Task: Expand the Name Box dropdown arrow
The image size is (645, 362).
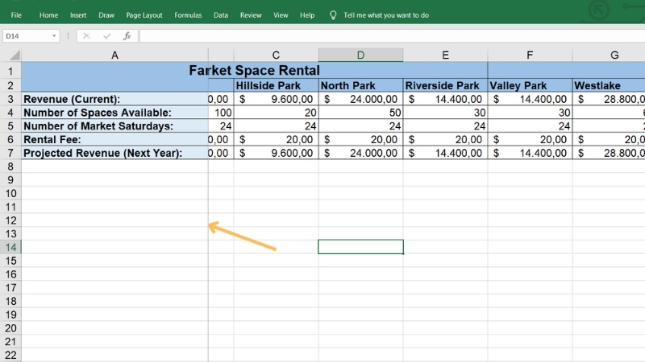Action: tap(54, 36)
